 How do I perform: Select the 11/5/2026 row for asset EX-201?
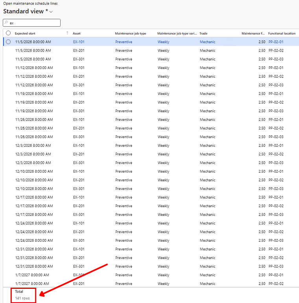point(151,51)
